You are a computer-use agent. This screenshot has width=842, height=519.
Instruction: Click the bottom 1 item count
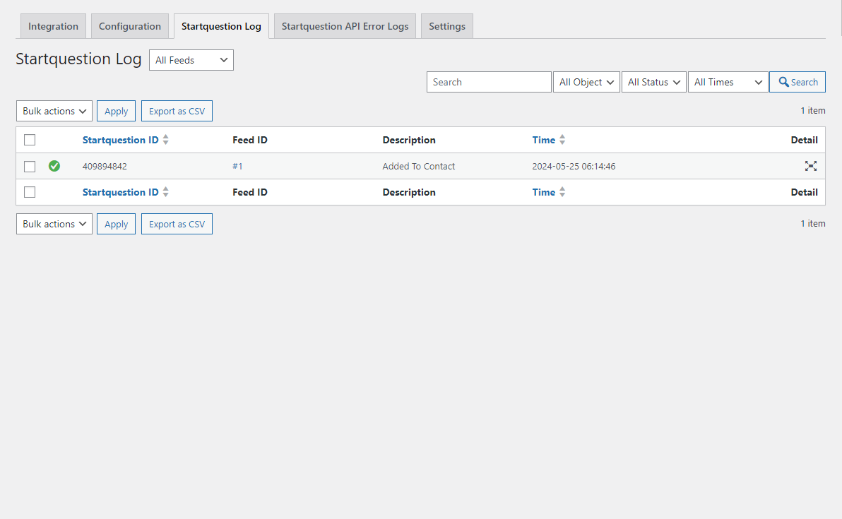click(x=812, y=223)
